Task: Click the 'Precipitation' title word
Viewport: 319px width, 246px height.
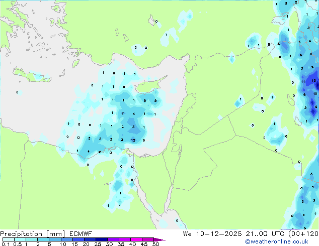Action: pos(21,234)
